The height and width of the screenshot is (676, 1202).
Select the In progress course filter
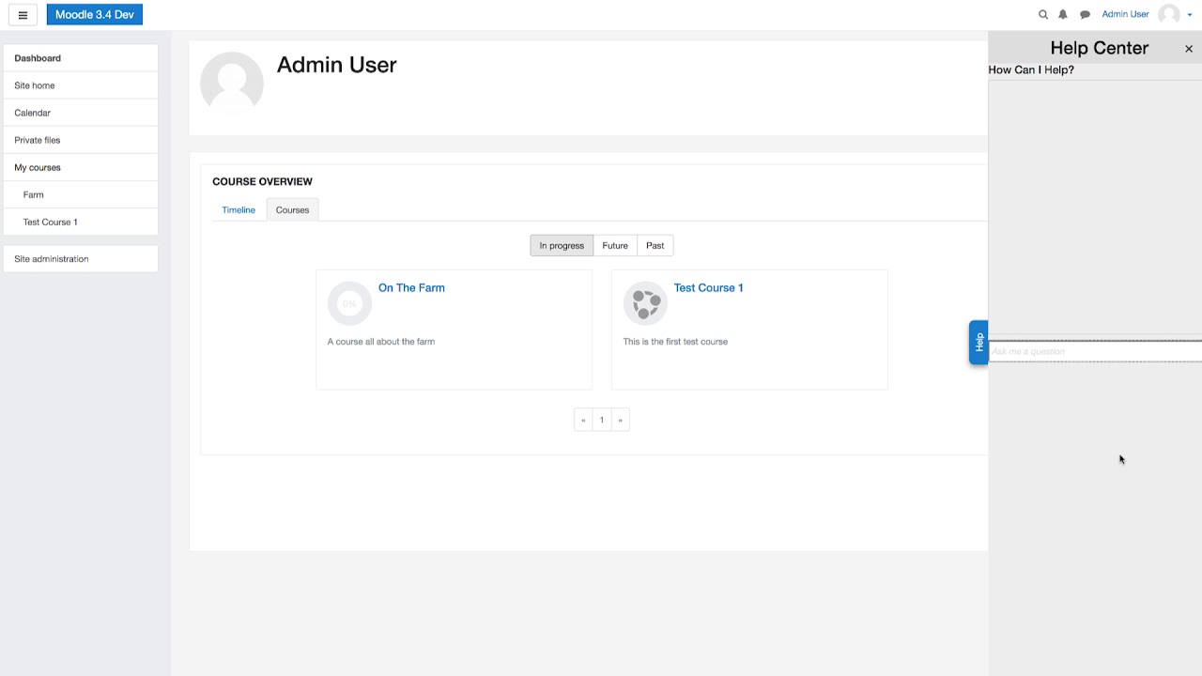(x=561, y=245)
